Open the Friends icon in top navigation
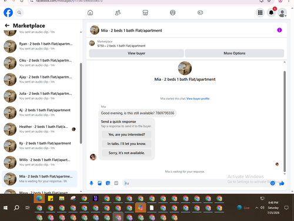 (x=118, y=13)
